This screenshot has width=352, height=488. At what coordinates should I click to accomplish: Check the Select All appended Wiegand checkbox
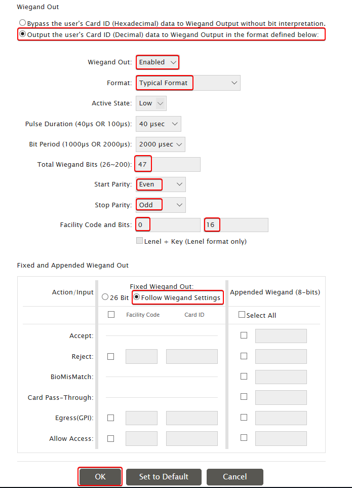242,315
